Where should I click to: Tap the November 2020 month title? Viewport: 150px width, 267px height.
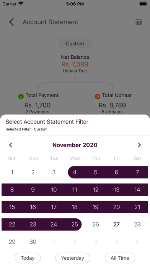click(75, 145)
